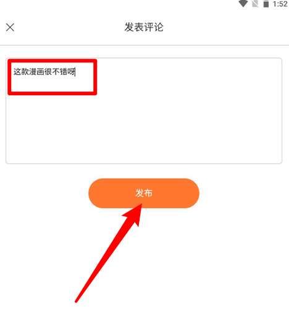Click the red highlight box border
The height and width of the screenshot is (314, 289).
(x=52, y=61)
